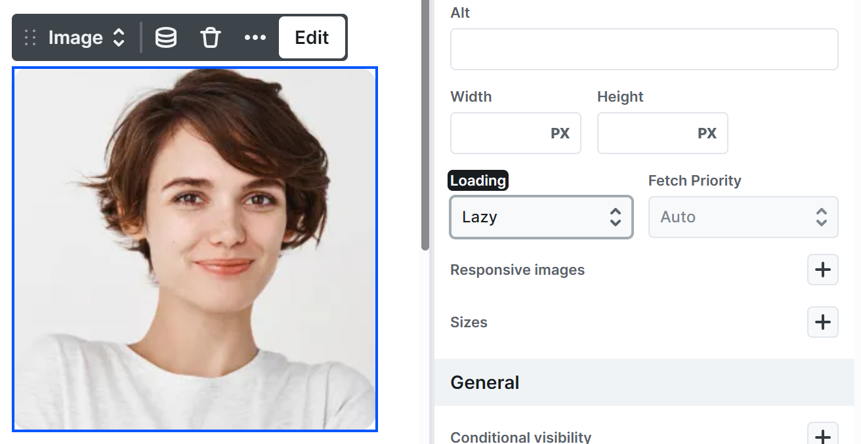Open the three-dot more options menu
Viewport: 861px width, 444px height.
[255, 38]
